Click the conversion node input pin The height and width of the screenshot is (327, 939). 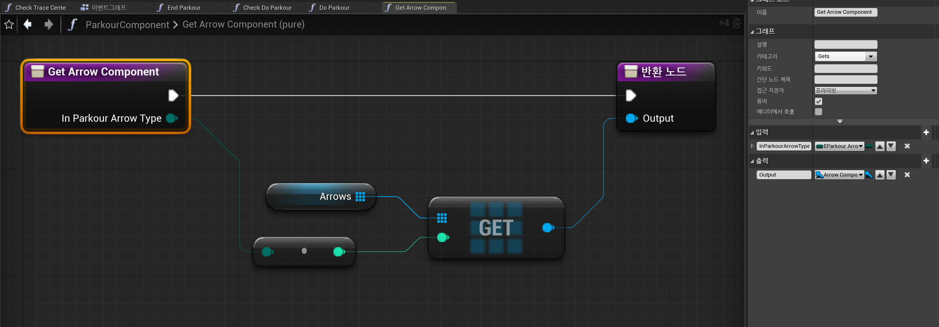(267, 251)
